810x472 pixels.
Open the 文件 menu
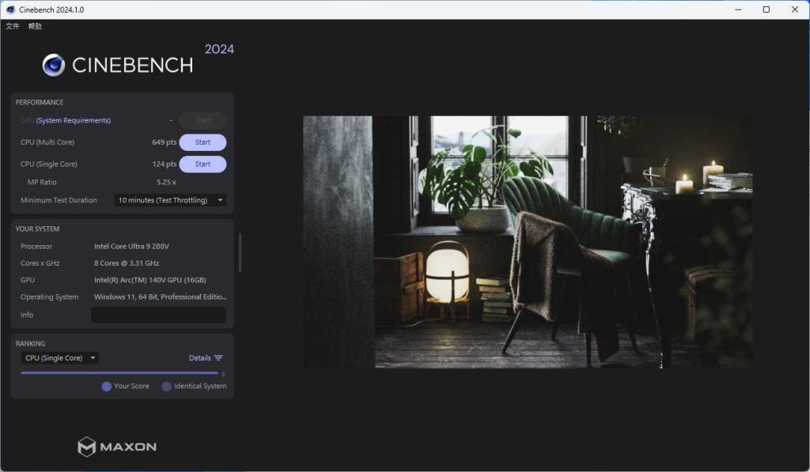coord(13,26)
